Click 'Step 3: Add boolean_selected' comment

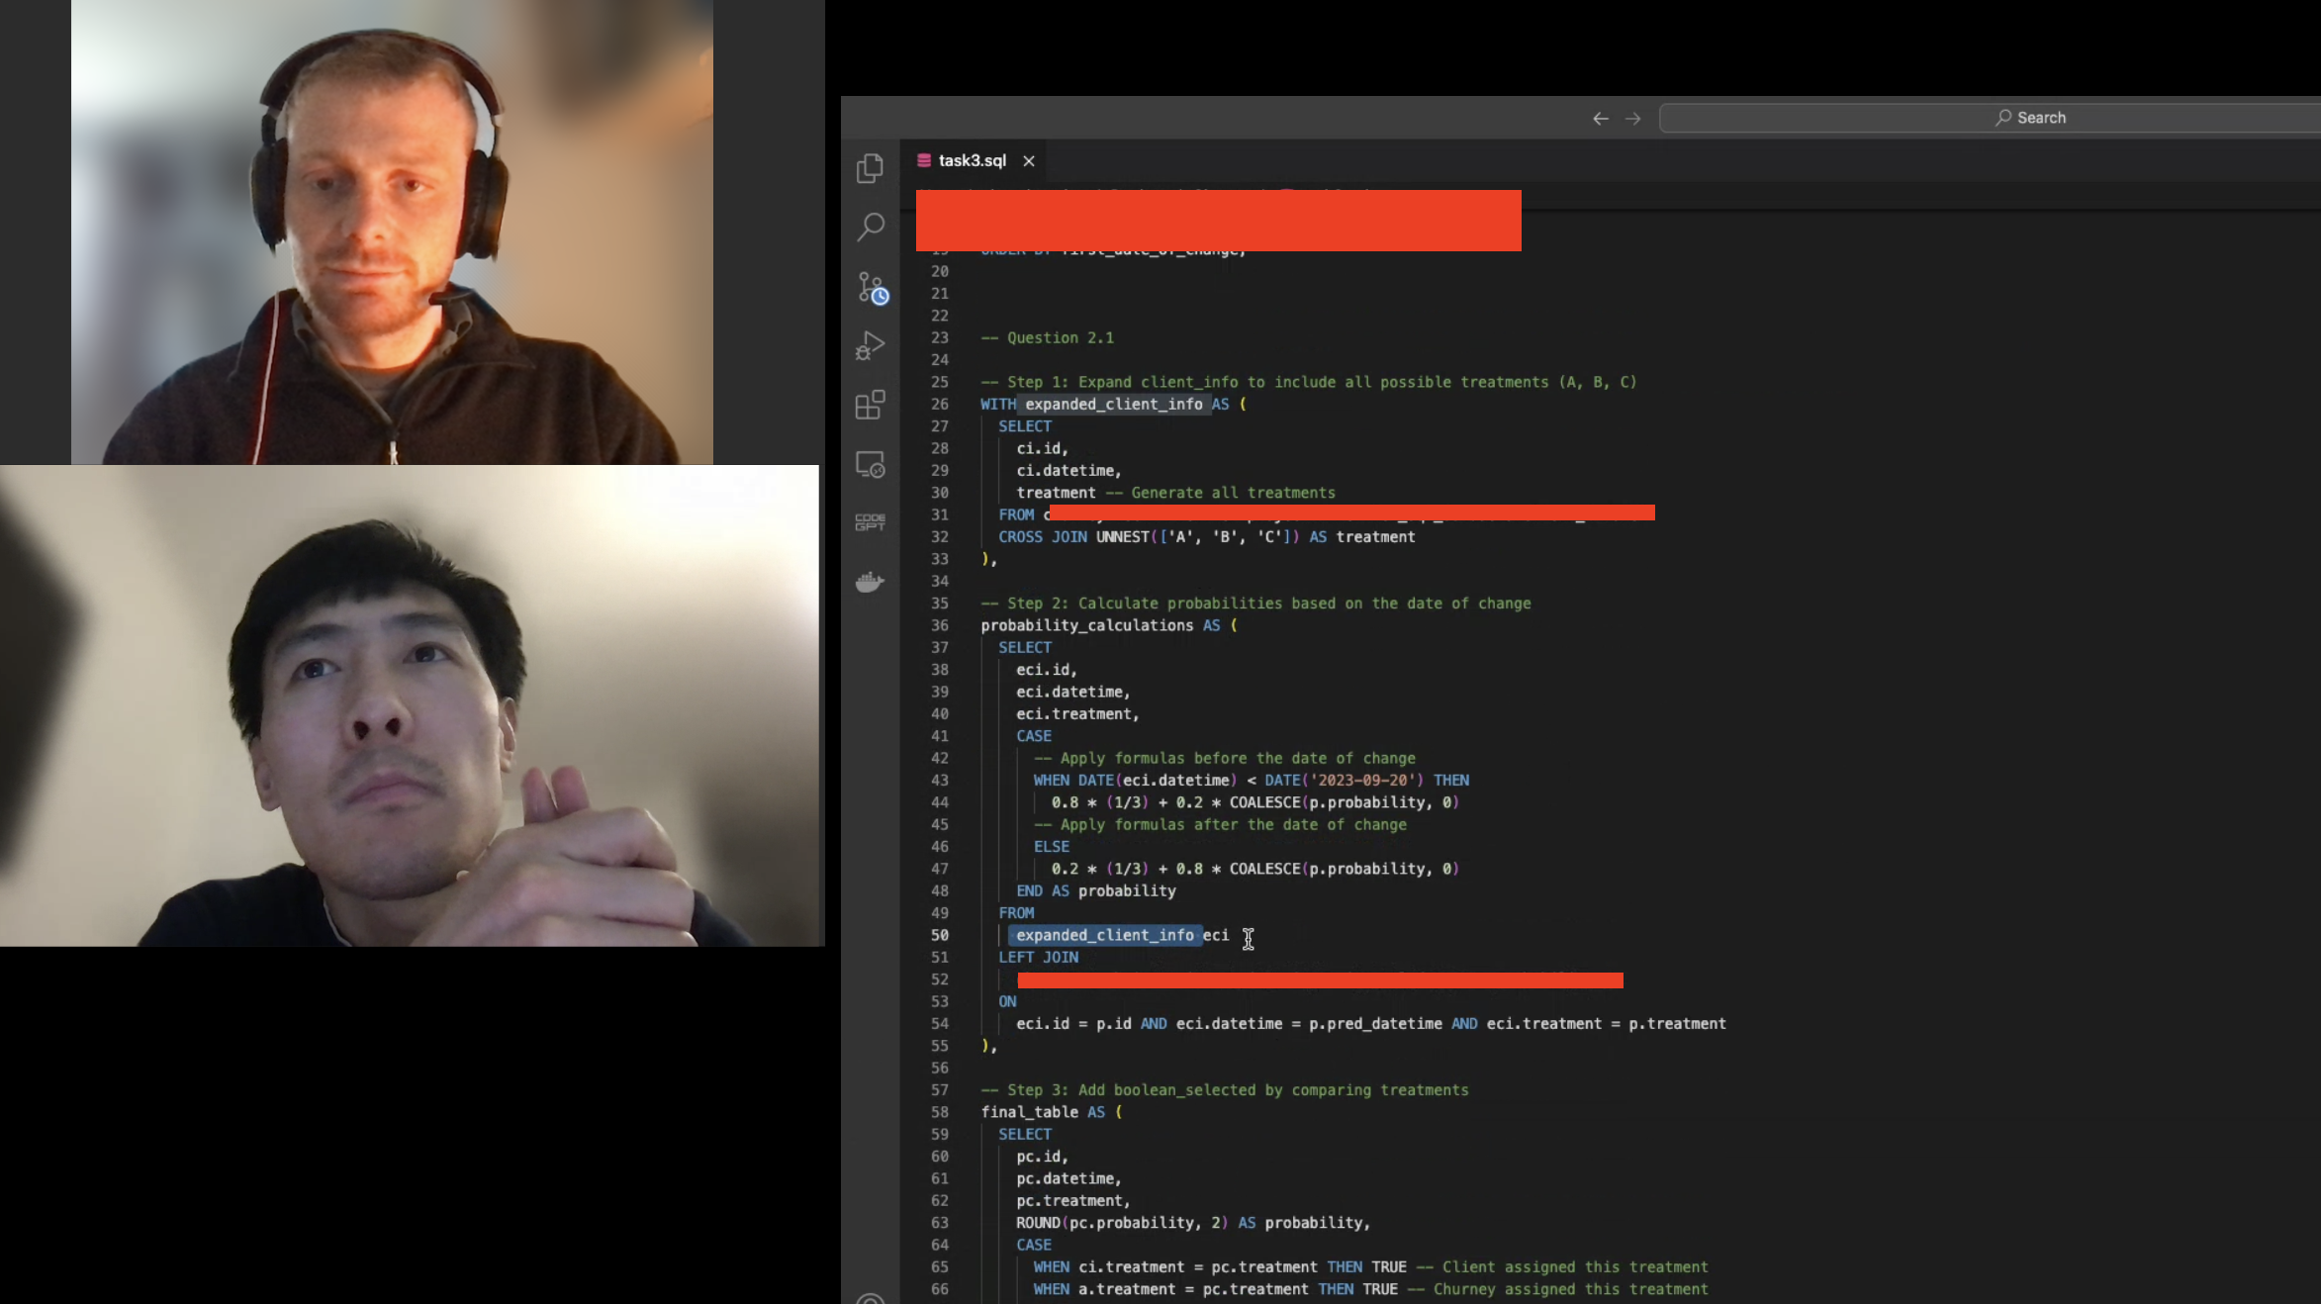tap(1225, 1089)
